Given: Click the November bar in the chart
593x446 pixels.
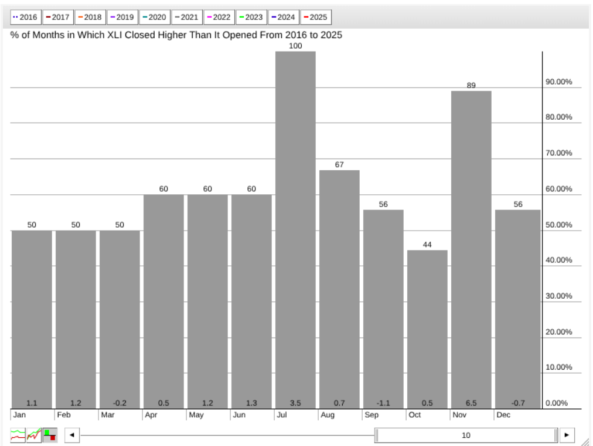Looking at the screenshot, I should point(471,250).
